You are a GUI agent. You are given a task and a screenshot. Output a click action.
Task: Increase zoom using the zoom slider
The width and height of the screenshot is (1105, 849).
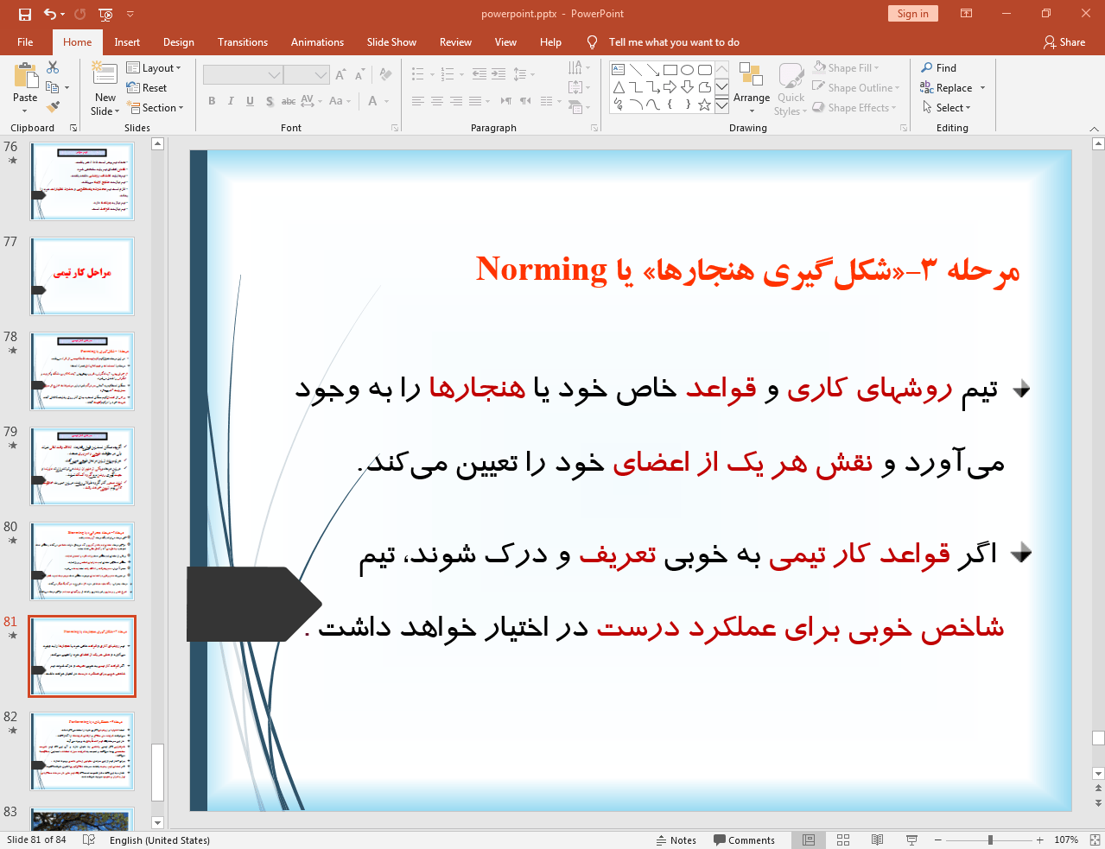coord(1039,839)
